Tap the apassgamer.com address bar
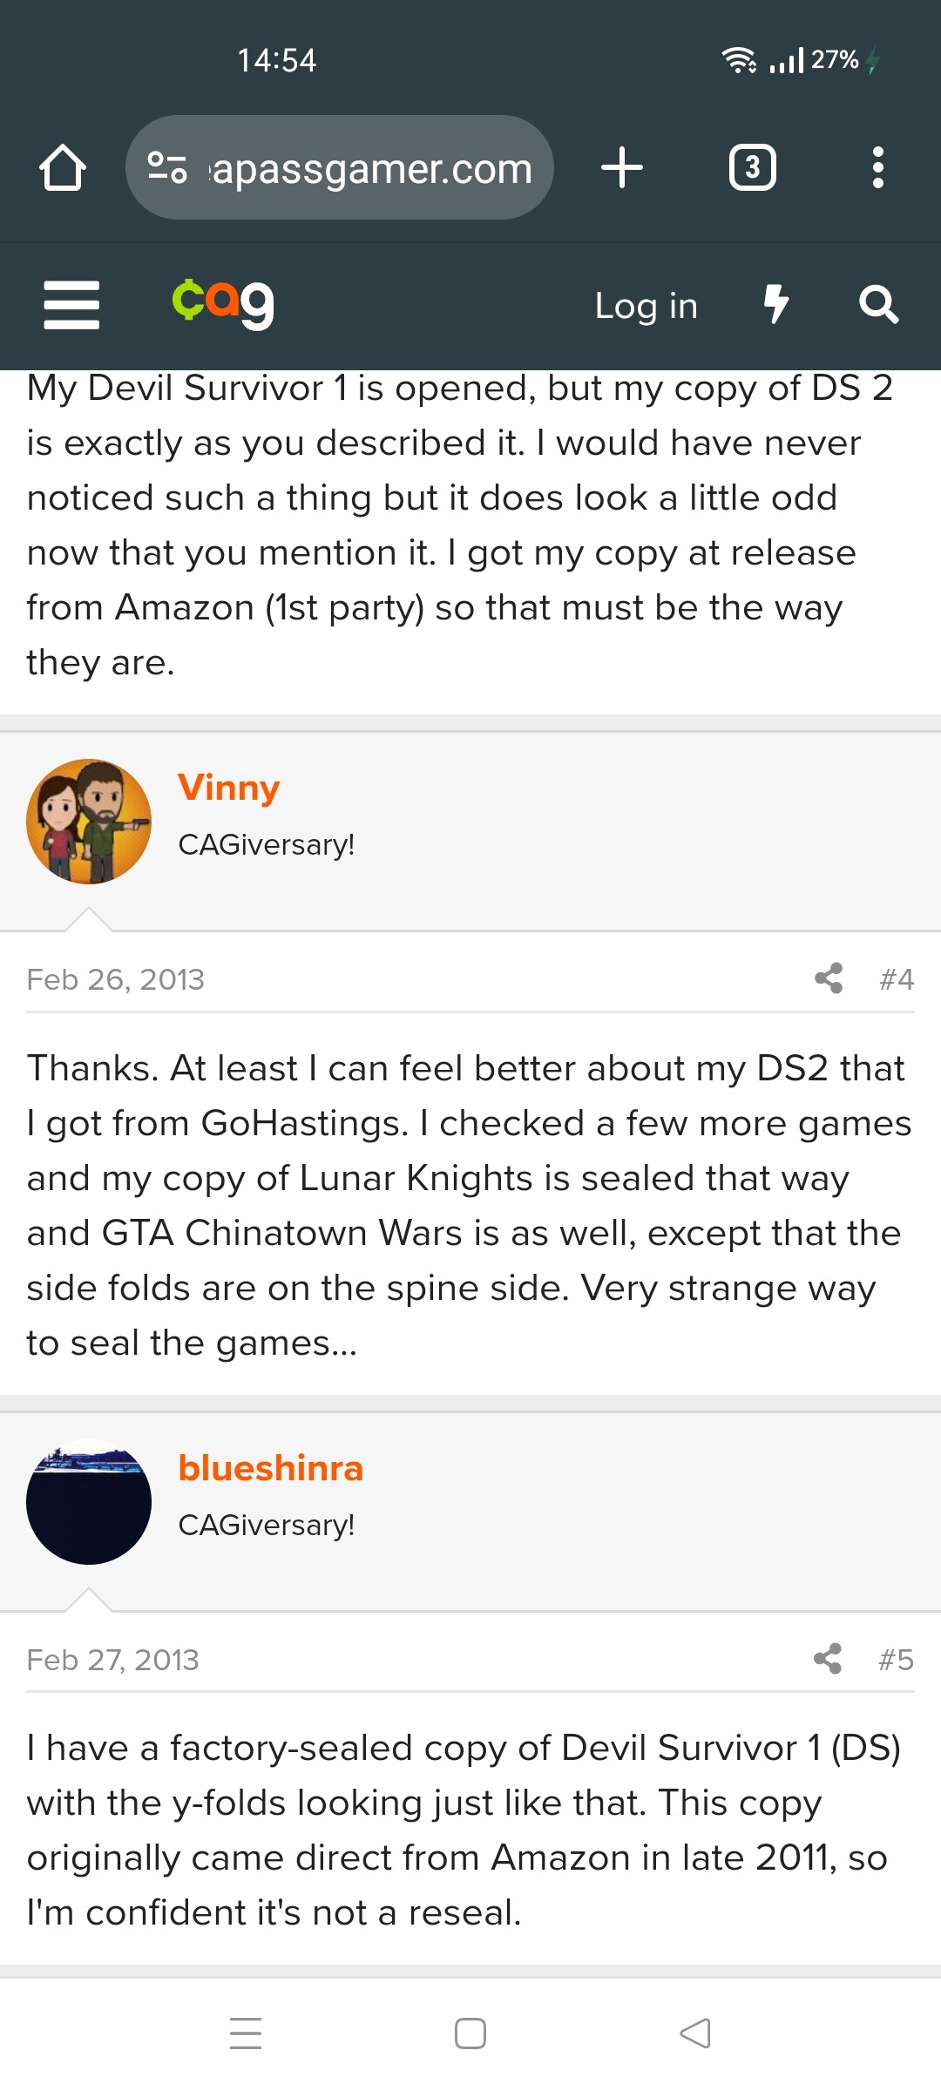This screenshot has width=941, height=2091. tap(371, 167)
